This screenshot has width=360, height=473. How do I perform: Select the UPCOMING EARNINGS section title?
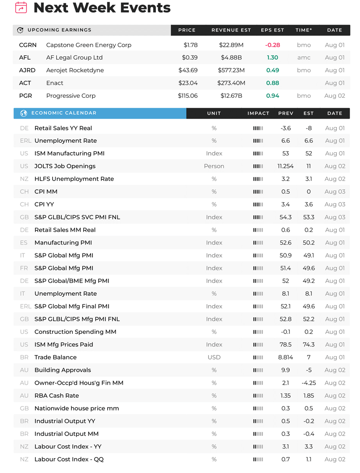[59, 30]
